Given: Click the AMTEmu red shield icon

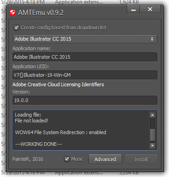Looking at the screenshot, I should [x=13, y=12].
